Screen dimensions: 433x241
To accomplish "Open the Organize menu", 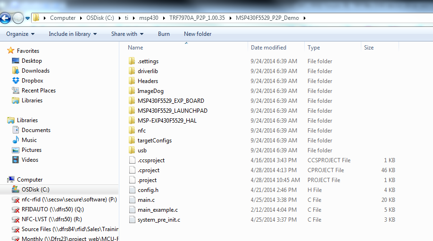I will [20, 34].
